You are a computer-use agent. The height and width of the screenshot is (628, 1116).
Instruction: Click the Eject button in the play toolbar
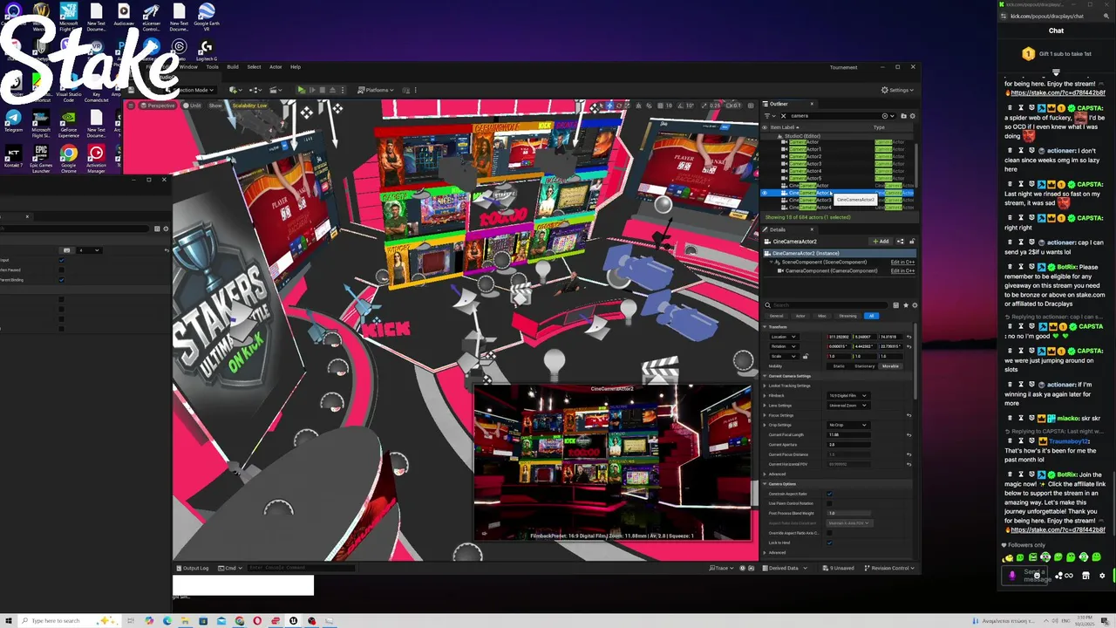(x=332, y=90)
